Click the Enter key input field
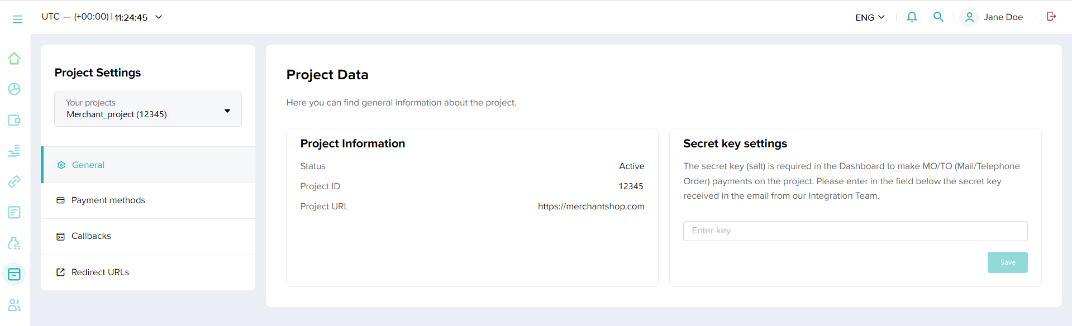This screenshot has width=1072, height=326. pos(855,231)
